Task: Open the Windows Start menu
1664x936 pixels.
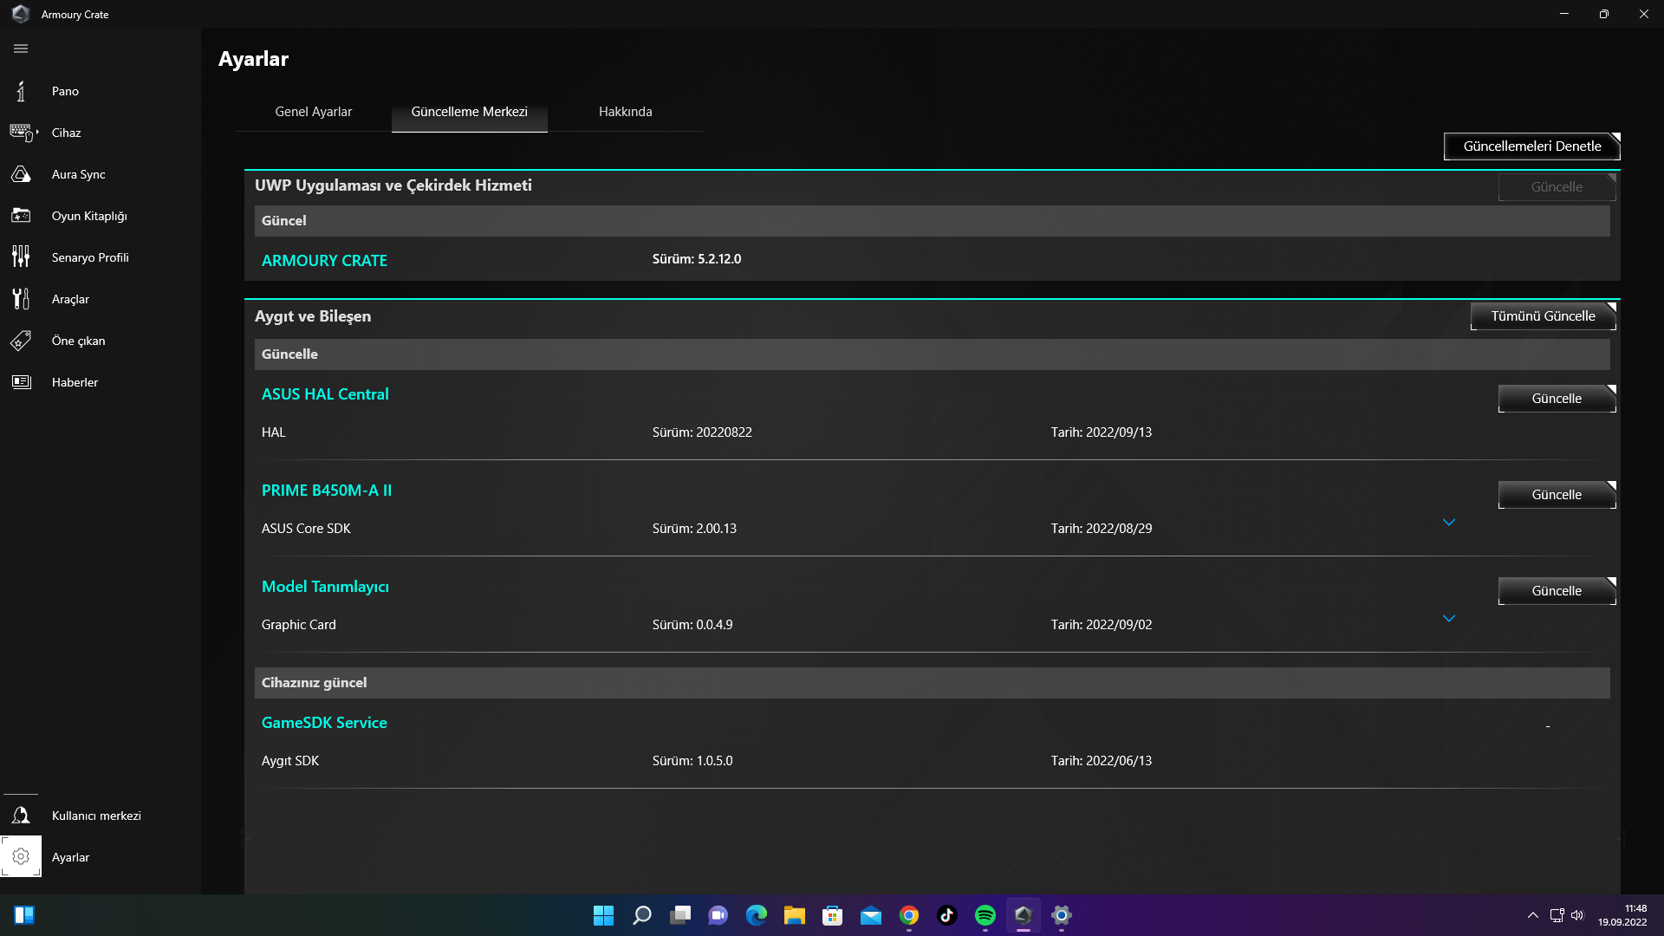Action: coord(603,915)
